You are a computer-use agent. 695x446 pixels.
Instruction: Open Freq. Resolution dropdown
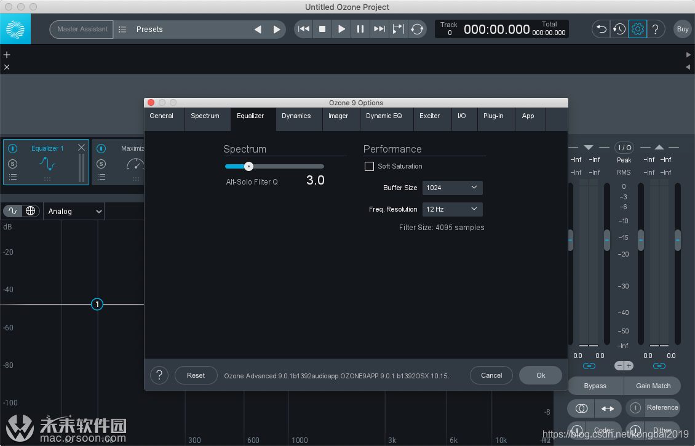pos(452,209)
